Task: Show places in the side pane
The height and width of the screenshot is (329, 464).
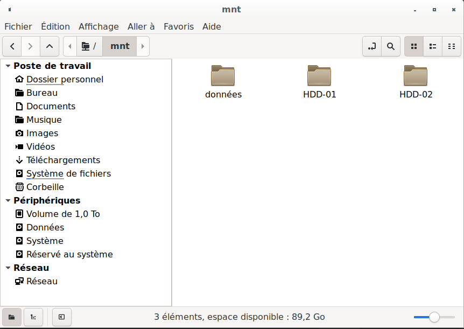Action: [x=12, y=317]
